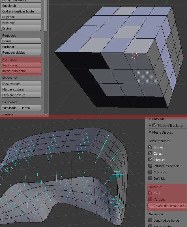The width and height of the screenshot is (187, 227).
Task: Click the Subdividir button
Action: 21,6
